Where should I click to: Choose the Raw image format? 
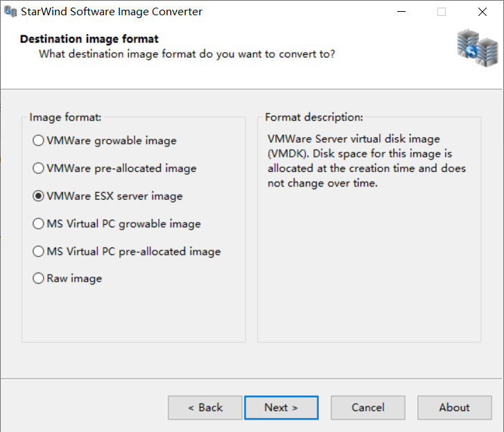tap(38, 279)
